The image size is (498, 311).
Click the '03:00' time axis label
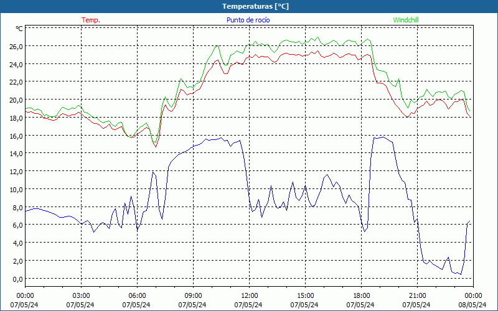81,296
